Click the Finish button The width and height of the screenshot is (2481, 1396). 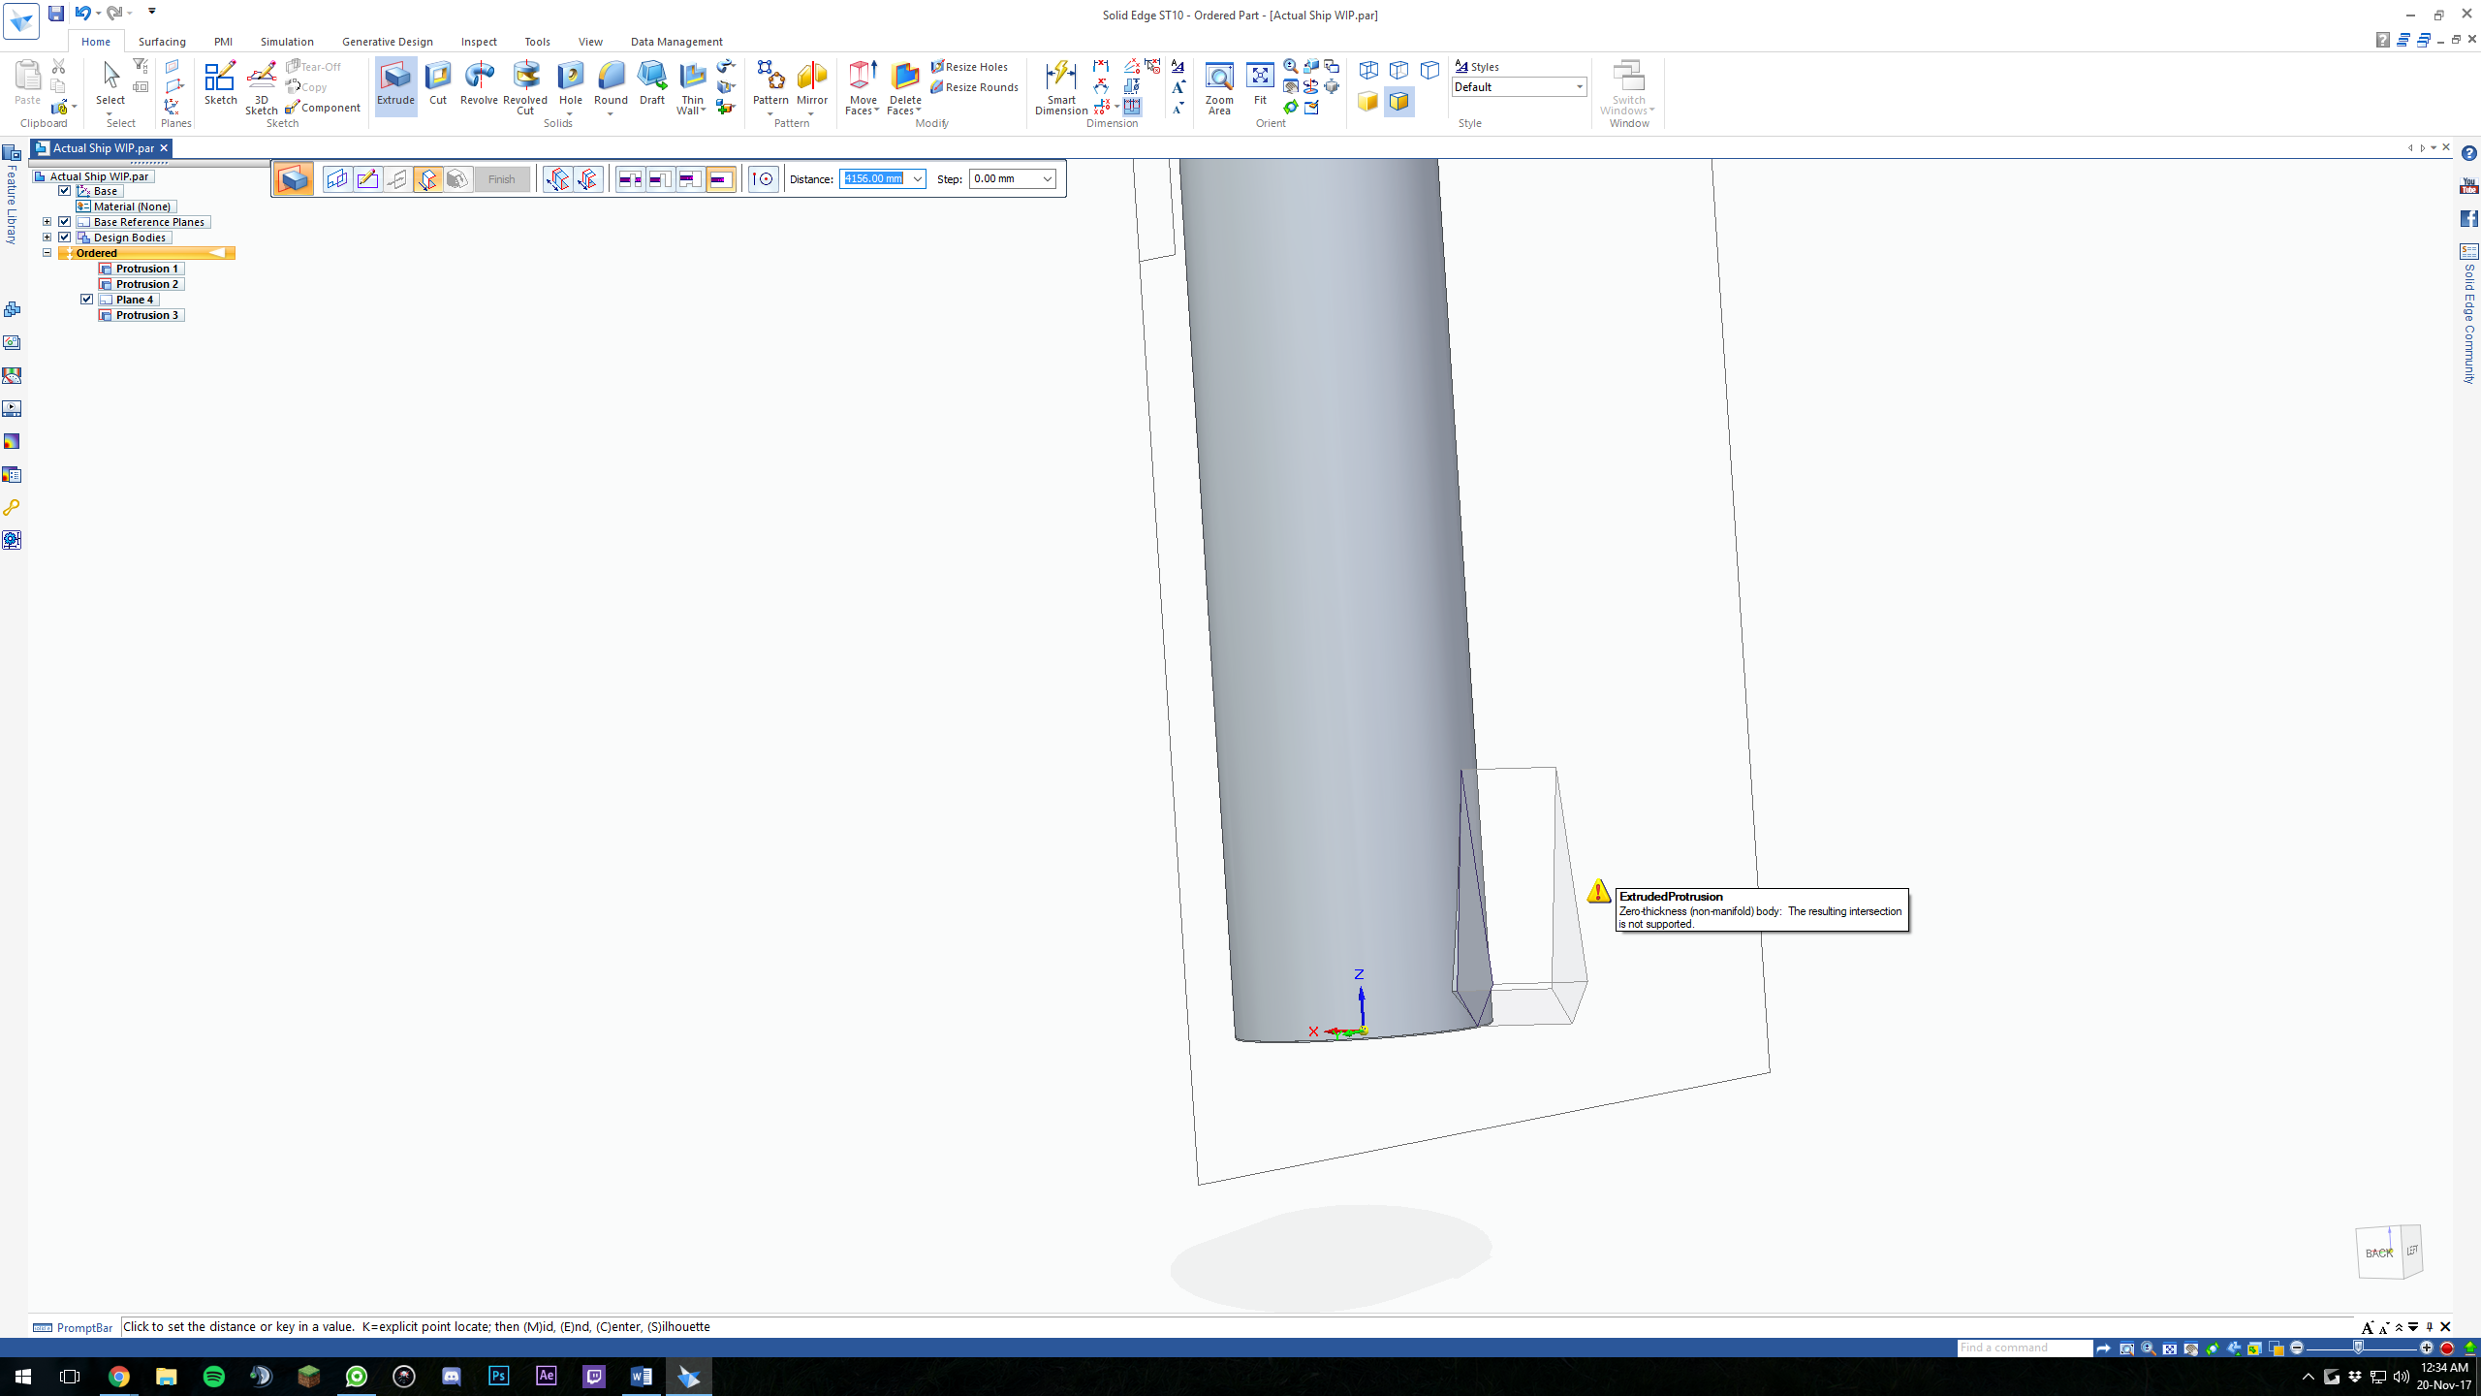(x=501, y=179)
